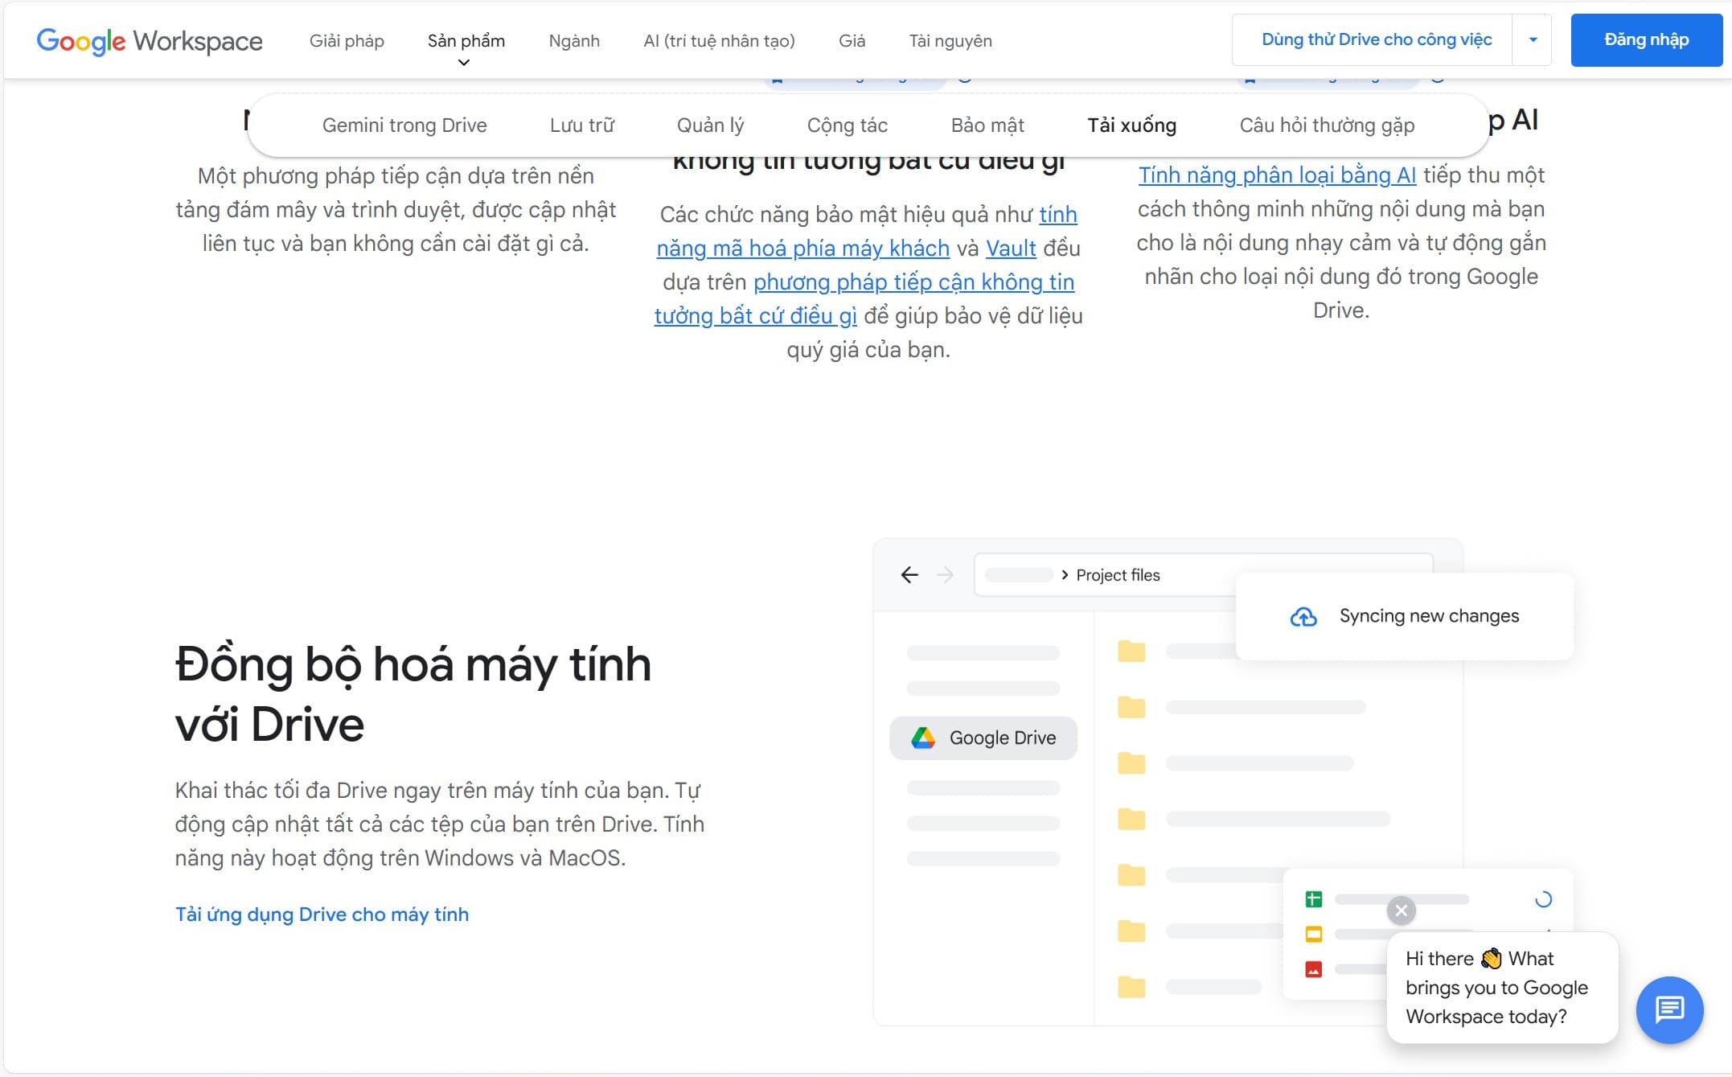Viewport: 1732px width, 1077px height.
Task: Select the Bảo mật tab in navigation
Action: tap(988, 124)
